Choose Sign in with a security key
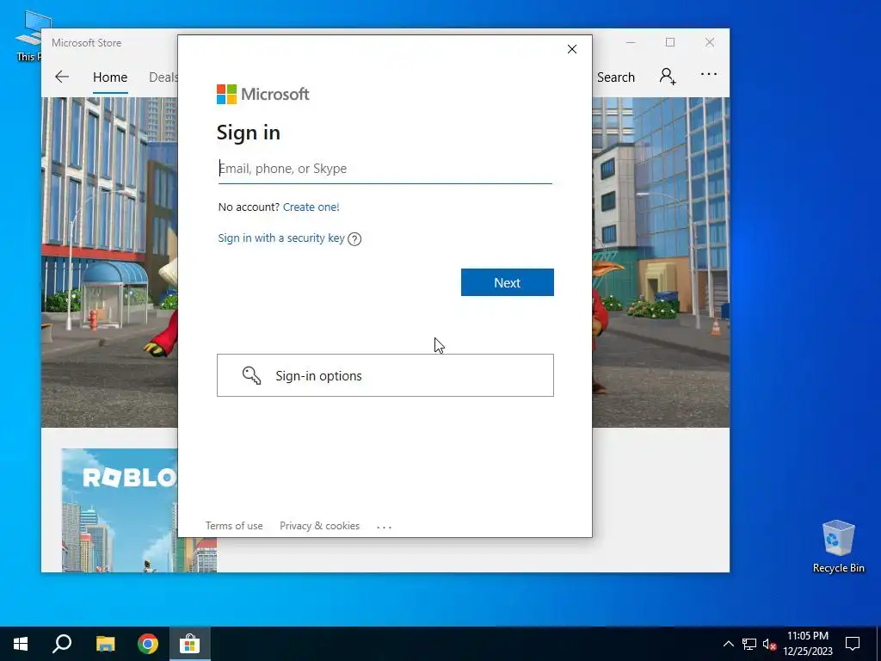This screenshot has height=661, width=881. 281,238
